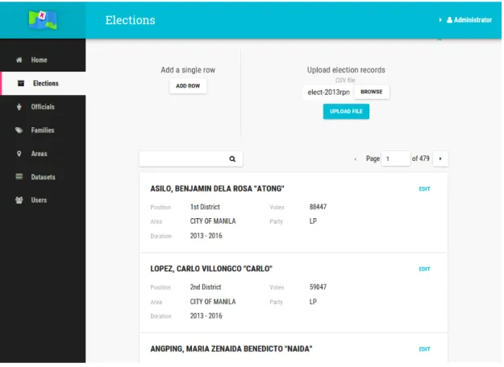Viewport: 504px width, 367px height.
Task: Open the Officials menu item
Action: coord(43,107)
